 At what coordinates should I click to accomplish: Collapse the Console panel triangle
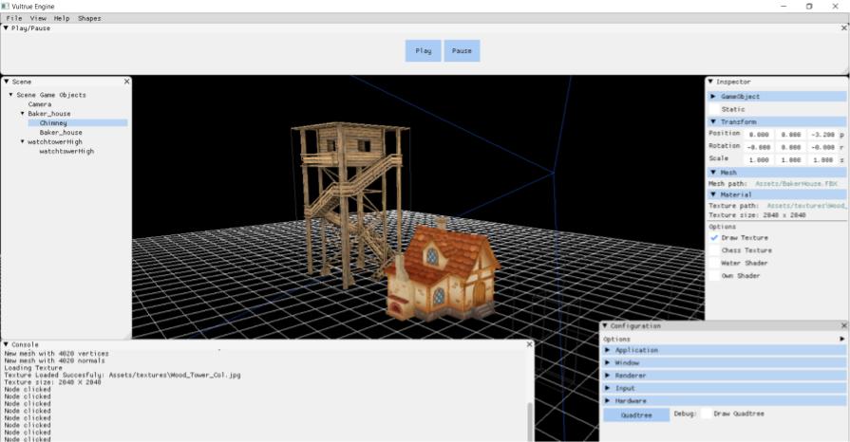6,344
